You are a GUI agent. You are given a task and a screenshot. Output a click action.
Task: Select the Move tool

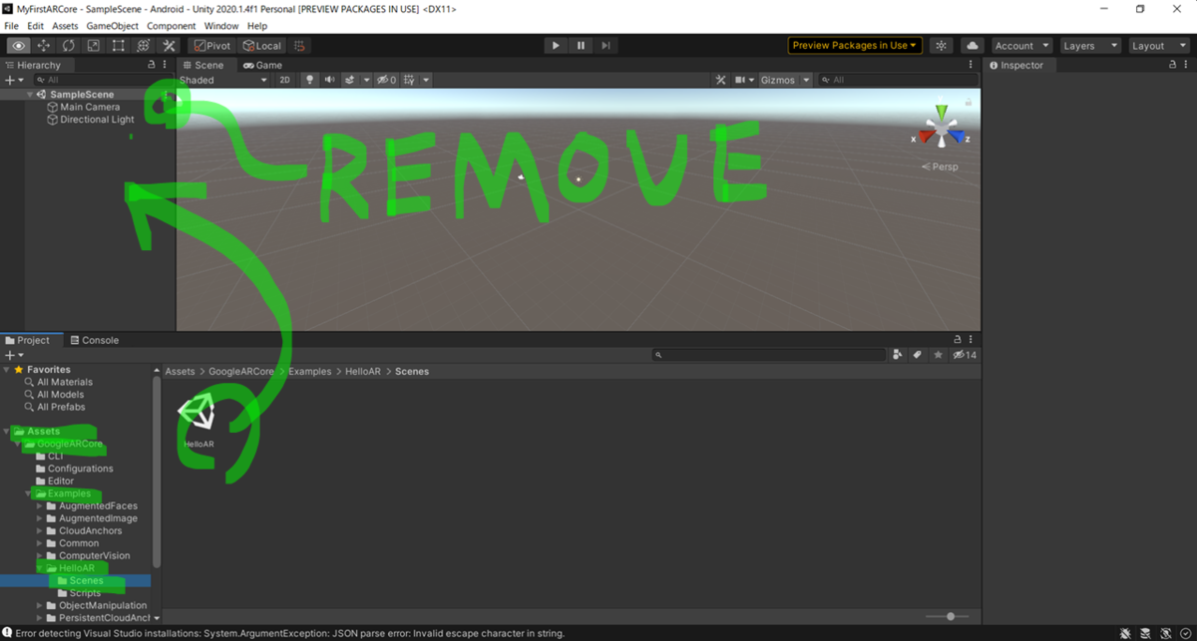coord(43,46)
